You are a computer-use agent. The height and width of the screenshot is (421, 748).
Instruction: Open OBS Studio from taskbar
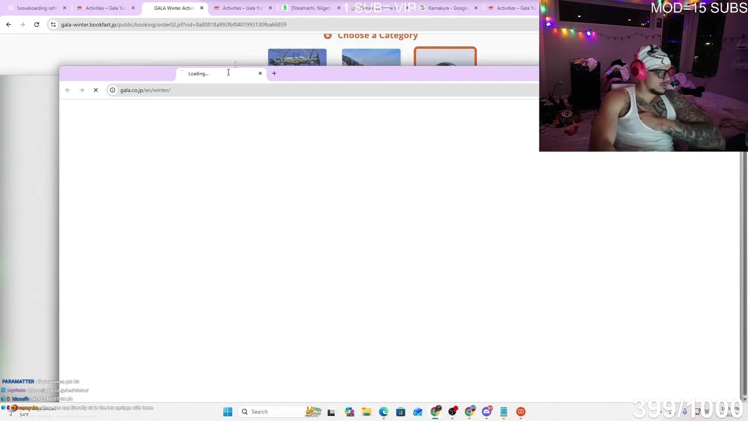point(452,412)
